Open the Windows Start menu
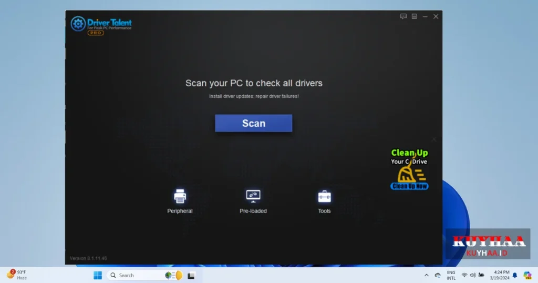 [98, 275]
